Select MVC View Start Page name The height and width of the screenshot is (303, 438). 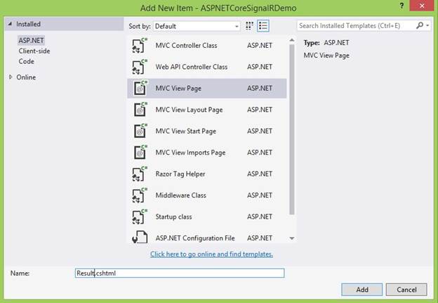[x=186, y=131]
